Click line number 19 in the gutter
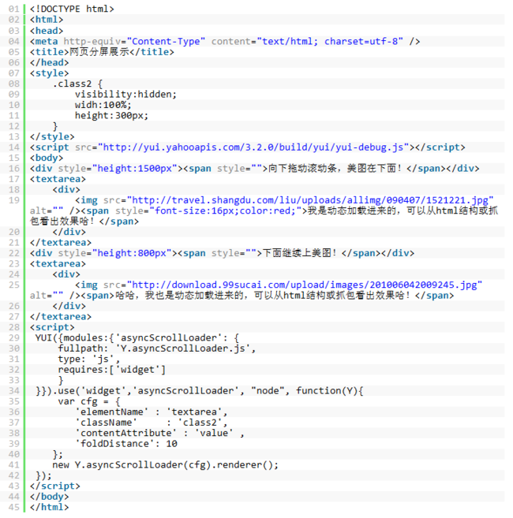The height and width of the screenshot is (518, 513). point(14,200)
